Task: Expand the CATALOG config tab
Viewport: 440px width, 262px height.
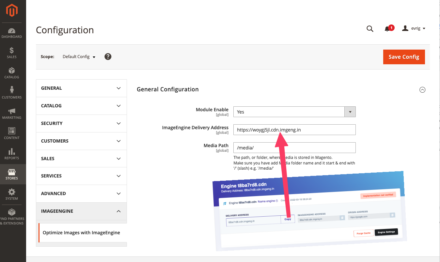Action: [81, 106]
